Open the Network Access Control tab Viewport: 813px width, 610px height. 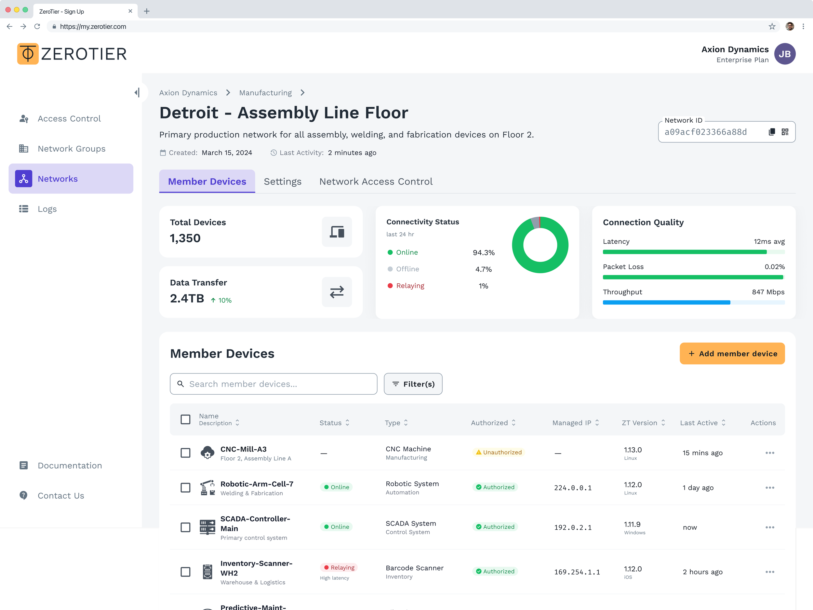376,182
